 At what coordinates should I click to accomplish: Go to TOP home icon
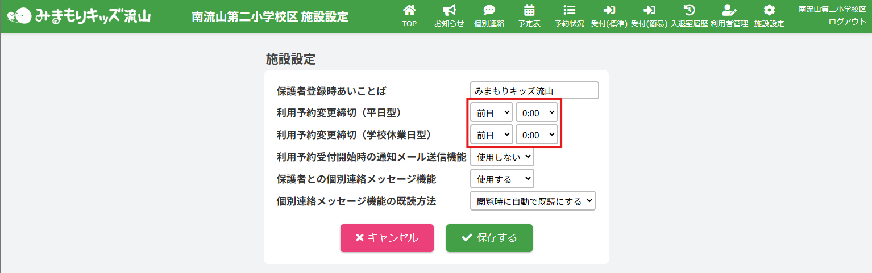(x=409, y=10)
